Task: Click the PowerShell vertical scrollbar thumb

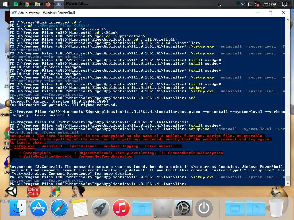Action: point(288,178)
